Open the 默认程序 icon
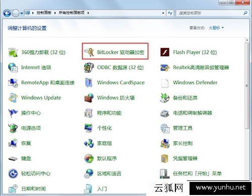The image size is (252, 196). 89,158
